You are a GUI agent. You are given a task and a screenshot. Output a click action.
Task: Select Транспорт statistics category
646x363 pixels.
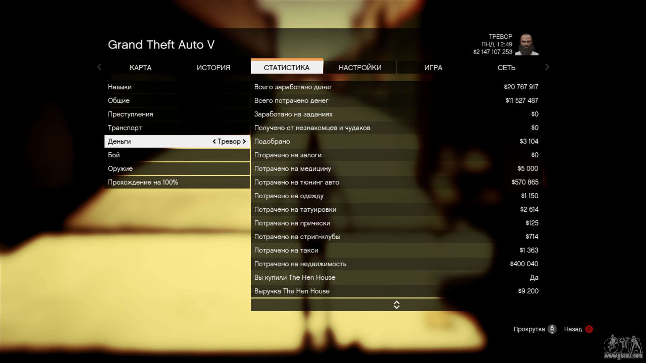click(125, 128)
